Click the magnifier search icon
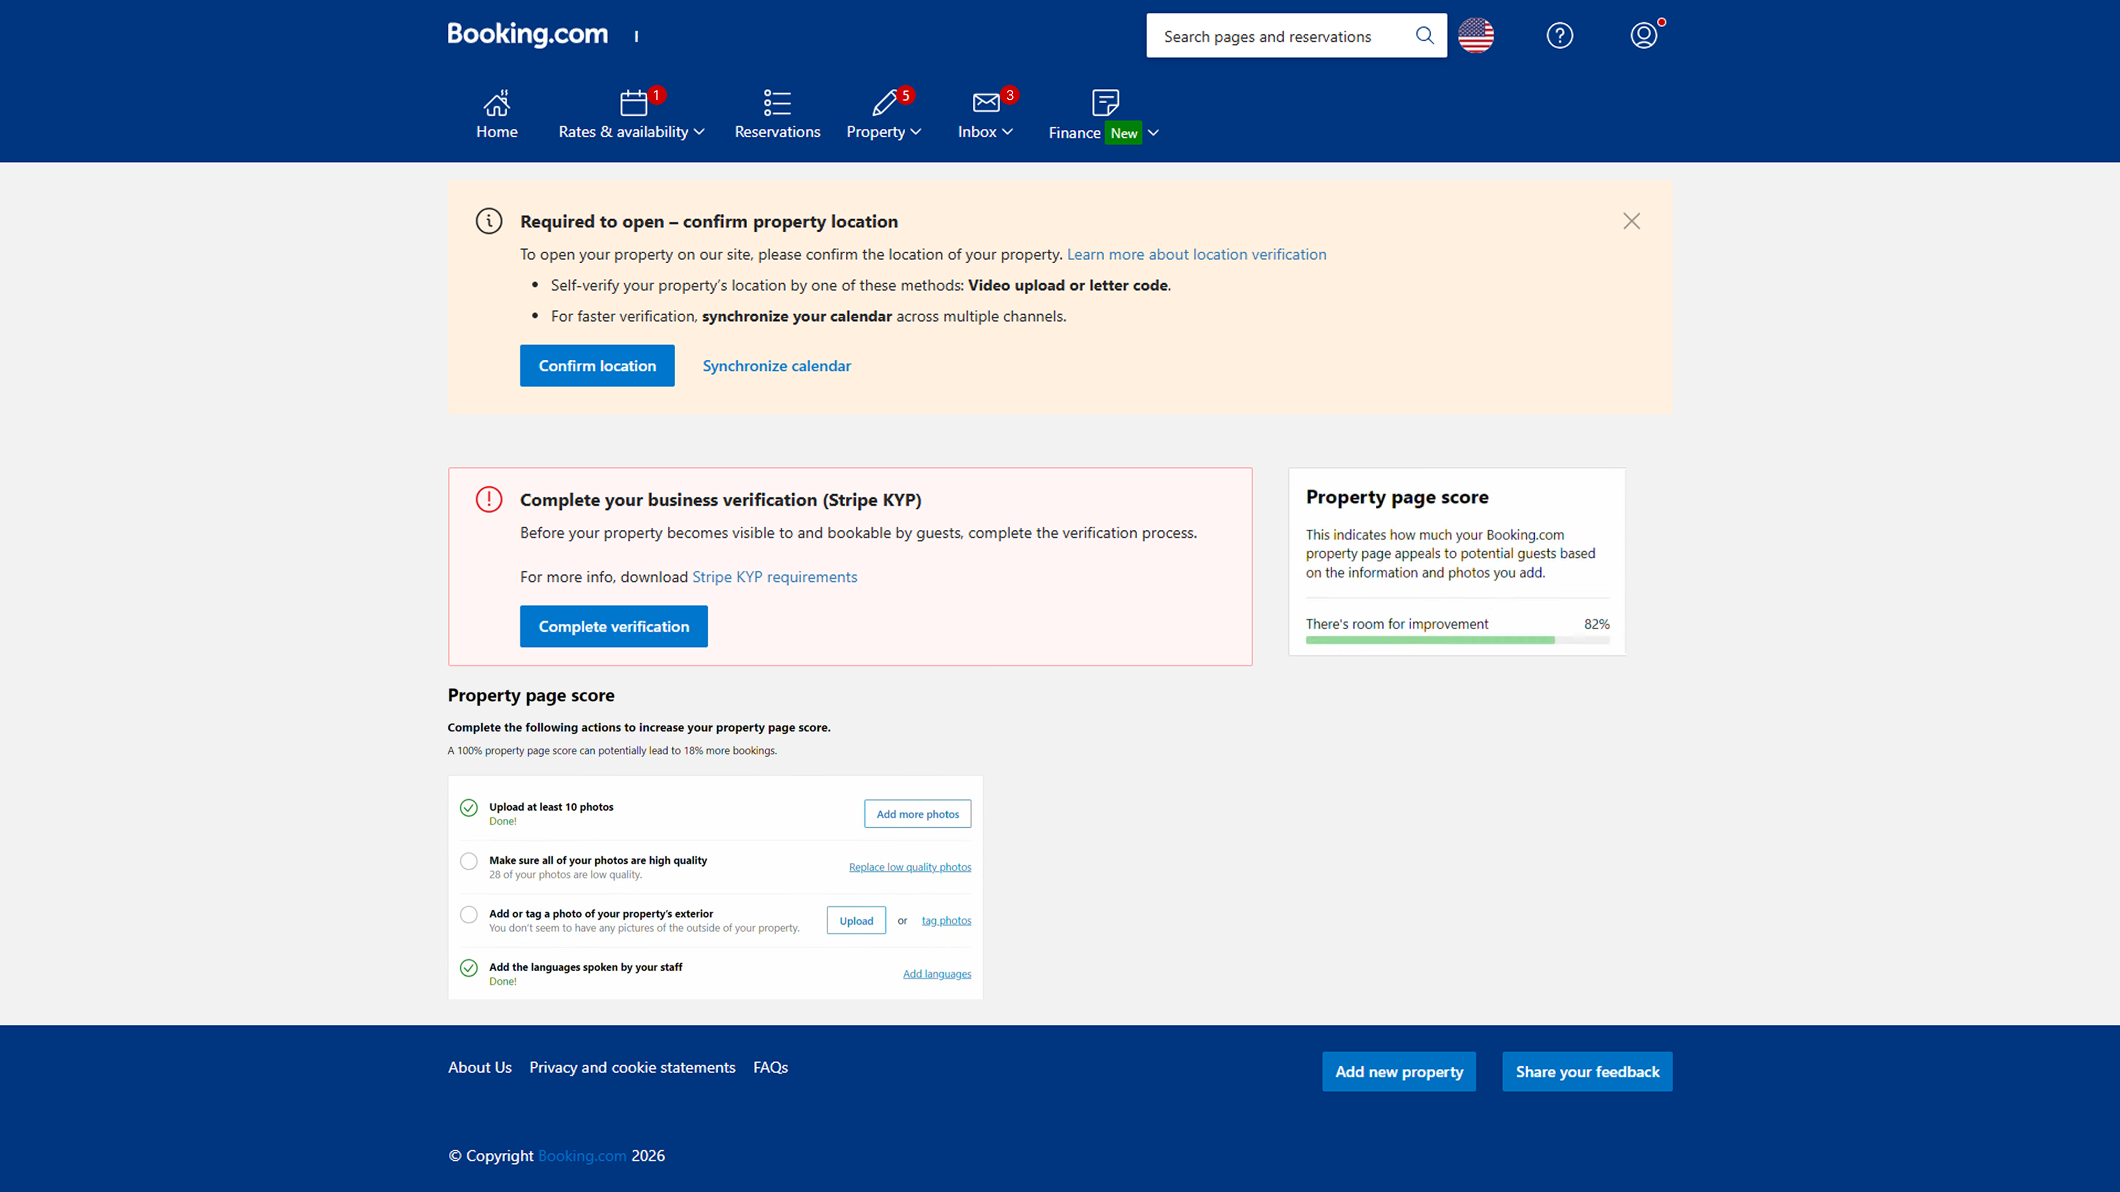 [1424, 35]
